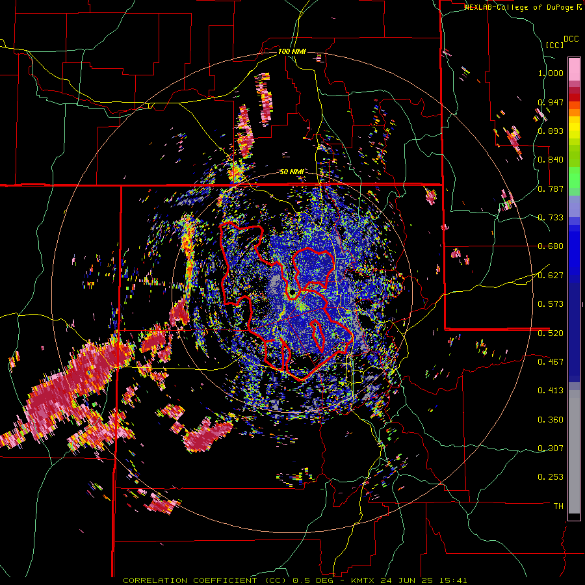The image size is (585, 585).
Task: Select the 0.627 scale label
Action: pyautogui.click(x=551, y=276)
